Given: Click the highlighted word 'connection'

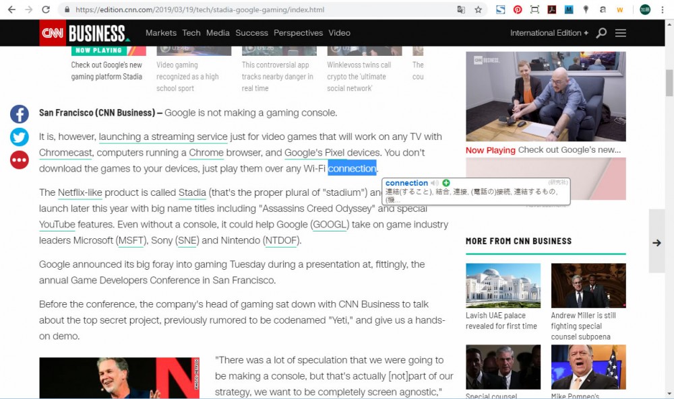Looking at the screenshot, I should click(x=352, y=169).
